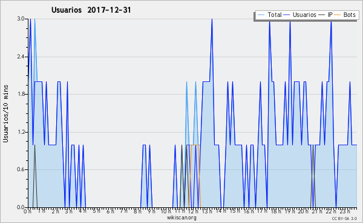Image resolution: width=363 pixels, height=223 pixels.
Task: Click the '23 h' x-axis label
Action: tap(344, 211)
